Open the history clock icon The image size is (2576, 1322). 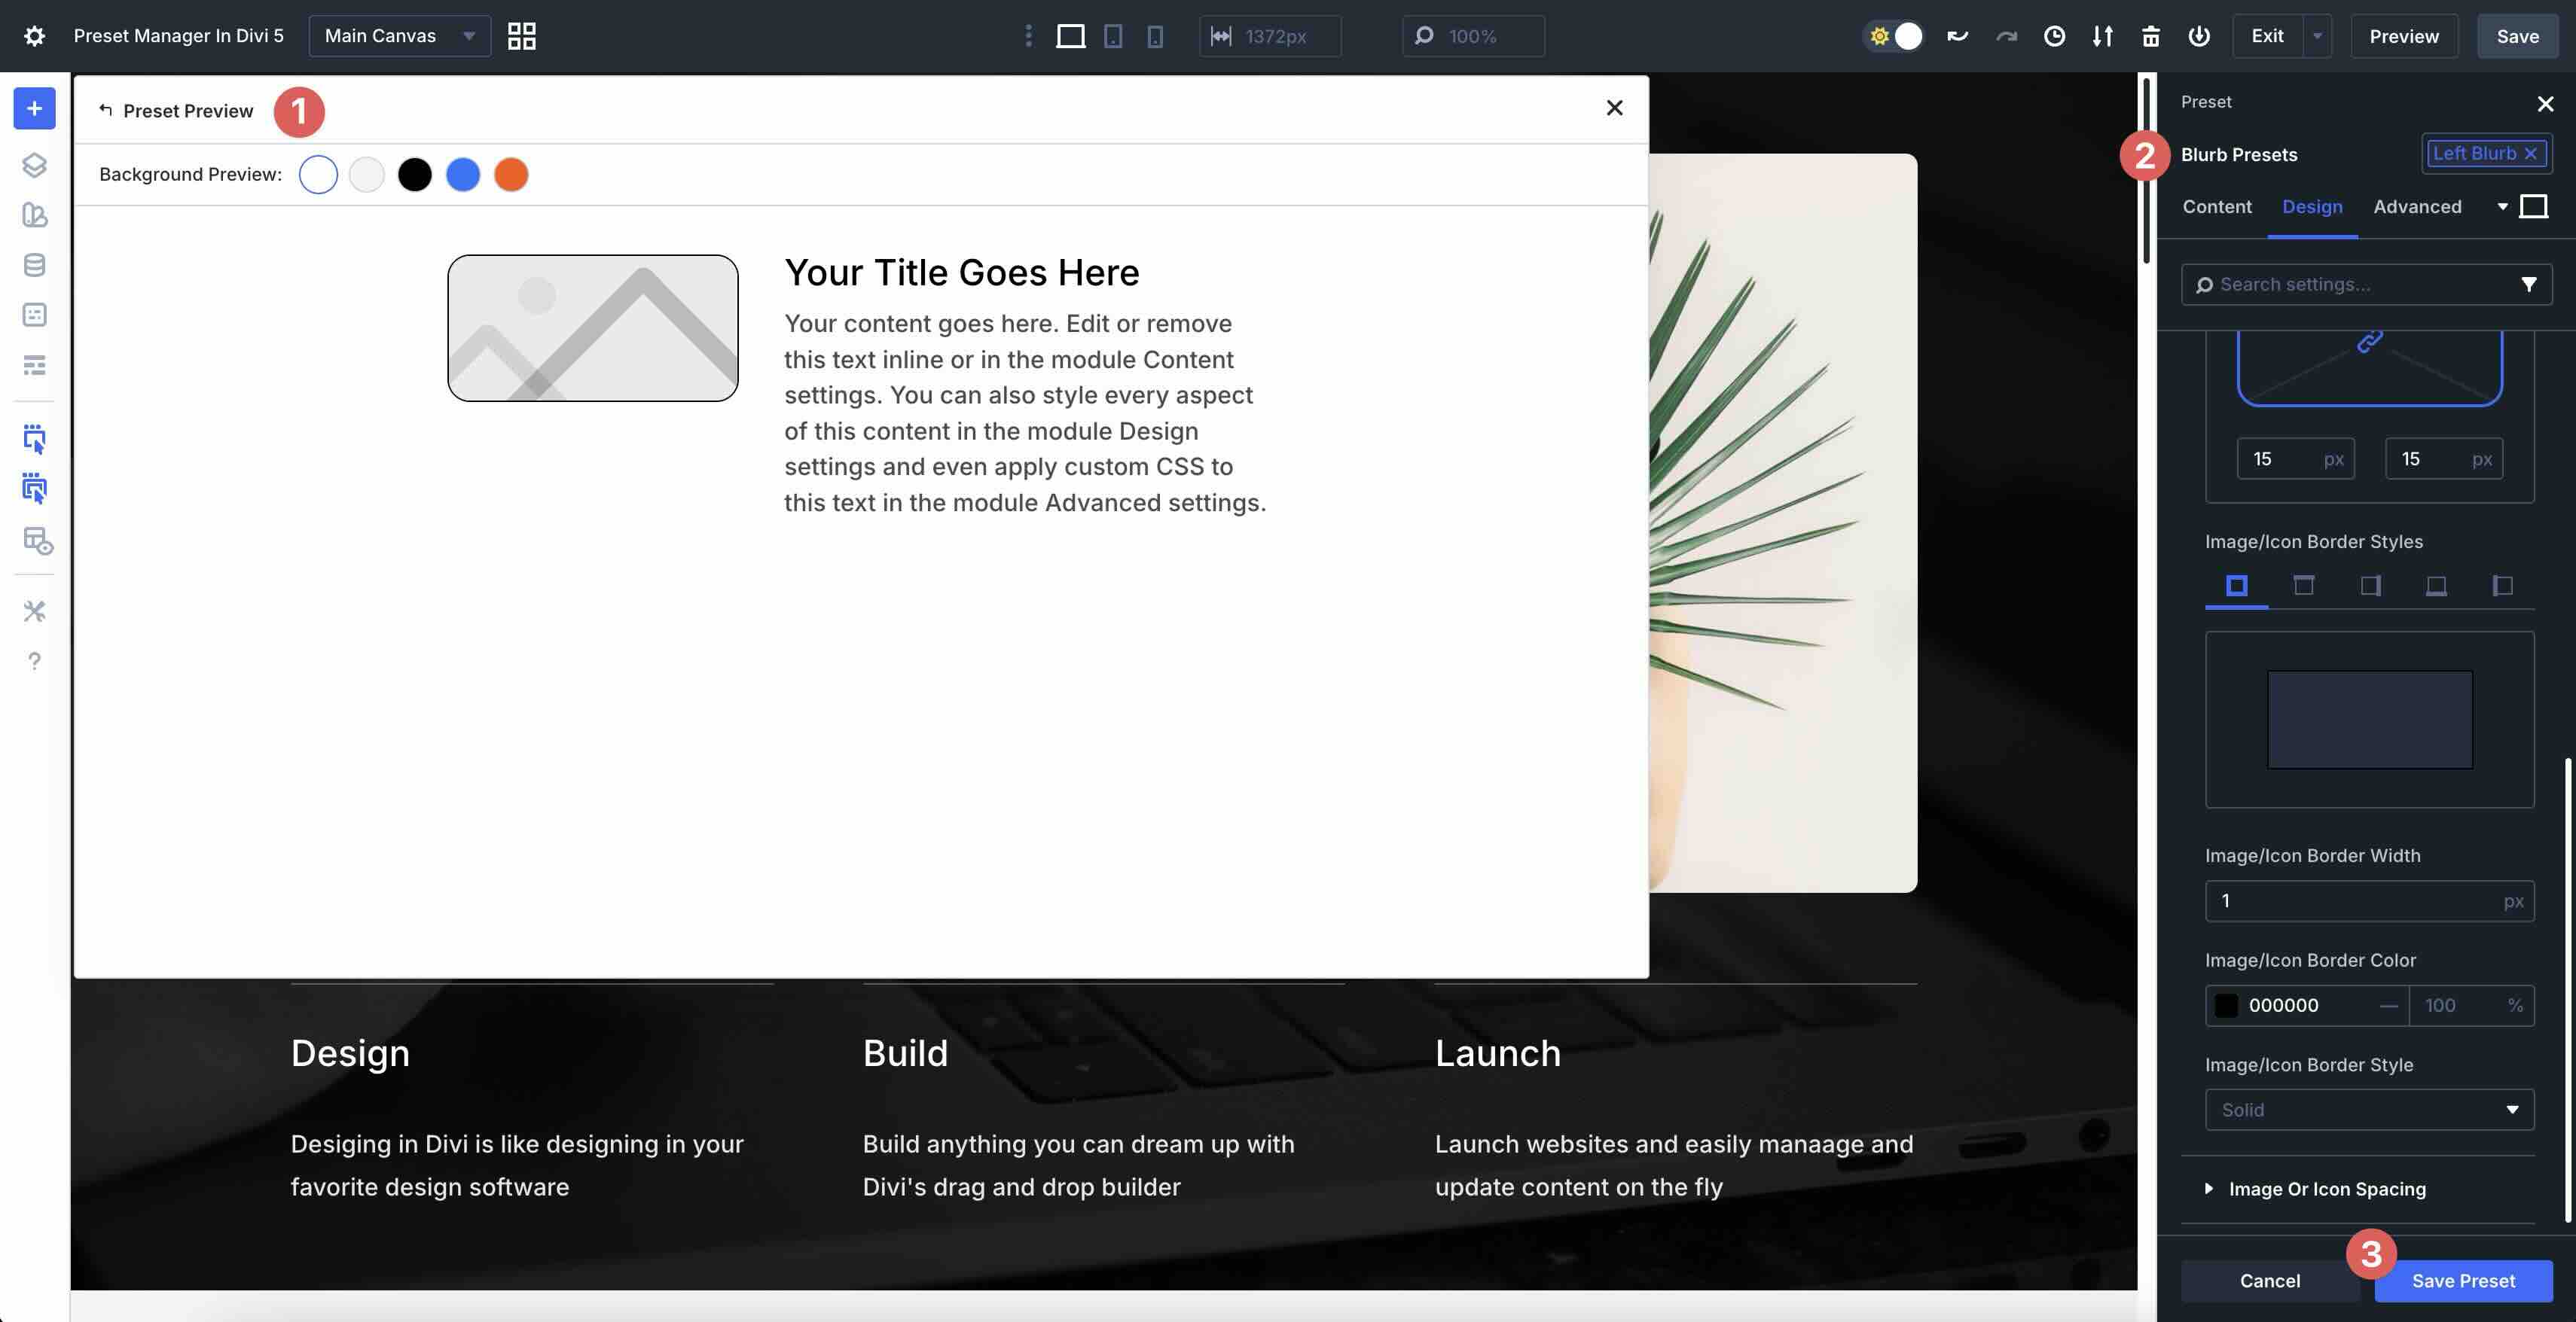(x=2054, y=36)
